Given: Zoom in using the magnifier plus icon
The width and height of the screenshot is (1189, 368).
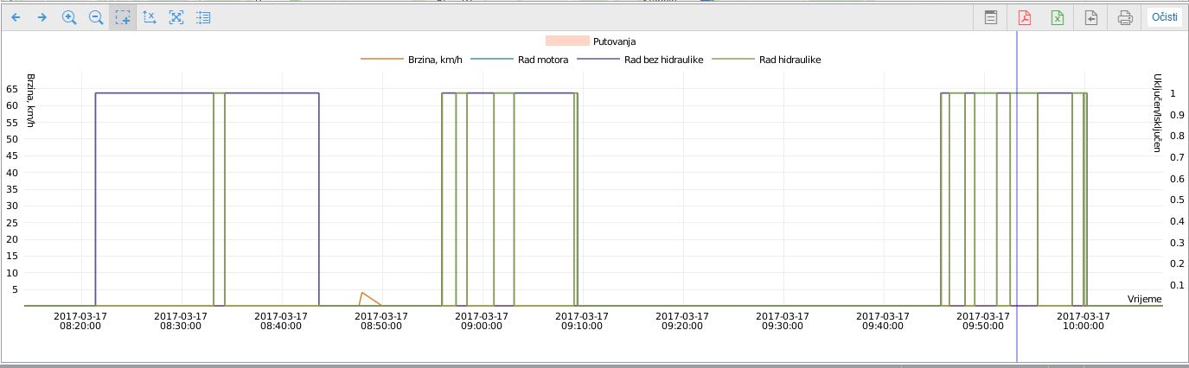Looking at the screenshot, I should pos(69,17).
